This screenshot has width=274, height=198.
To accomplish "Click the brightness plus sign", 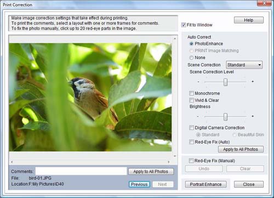I will [253, 116].
